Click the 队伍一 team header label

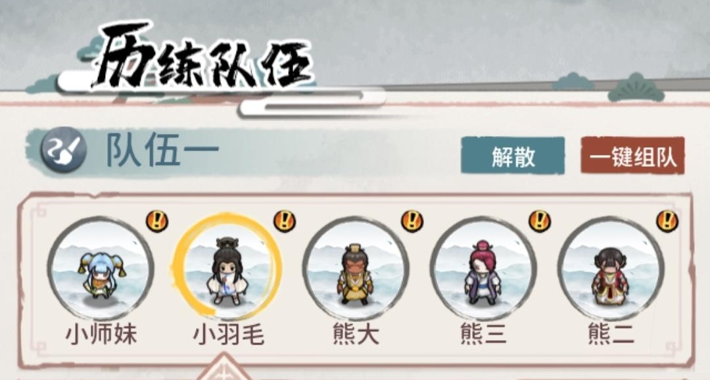(162, 149)
